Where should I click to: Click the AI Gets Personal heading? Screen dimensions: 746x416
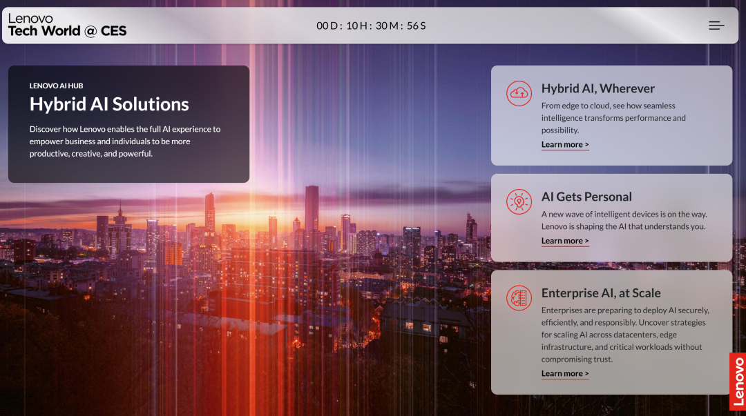586,197
